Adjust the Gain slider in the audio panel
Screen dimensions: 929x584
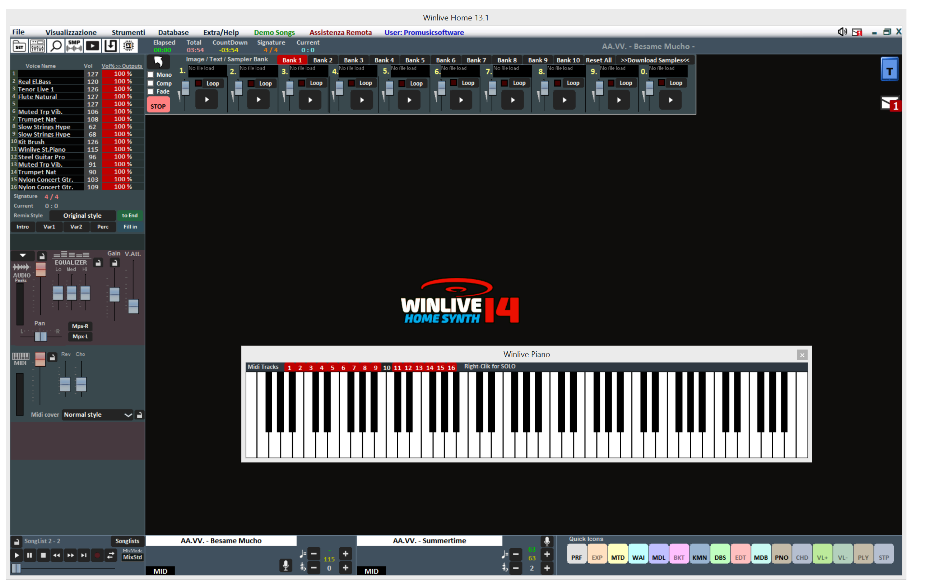(114, 294)
